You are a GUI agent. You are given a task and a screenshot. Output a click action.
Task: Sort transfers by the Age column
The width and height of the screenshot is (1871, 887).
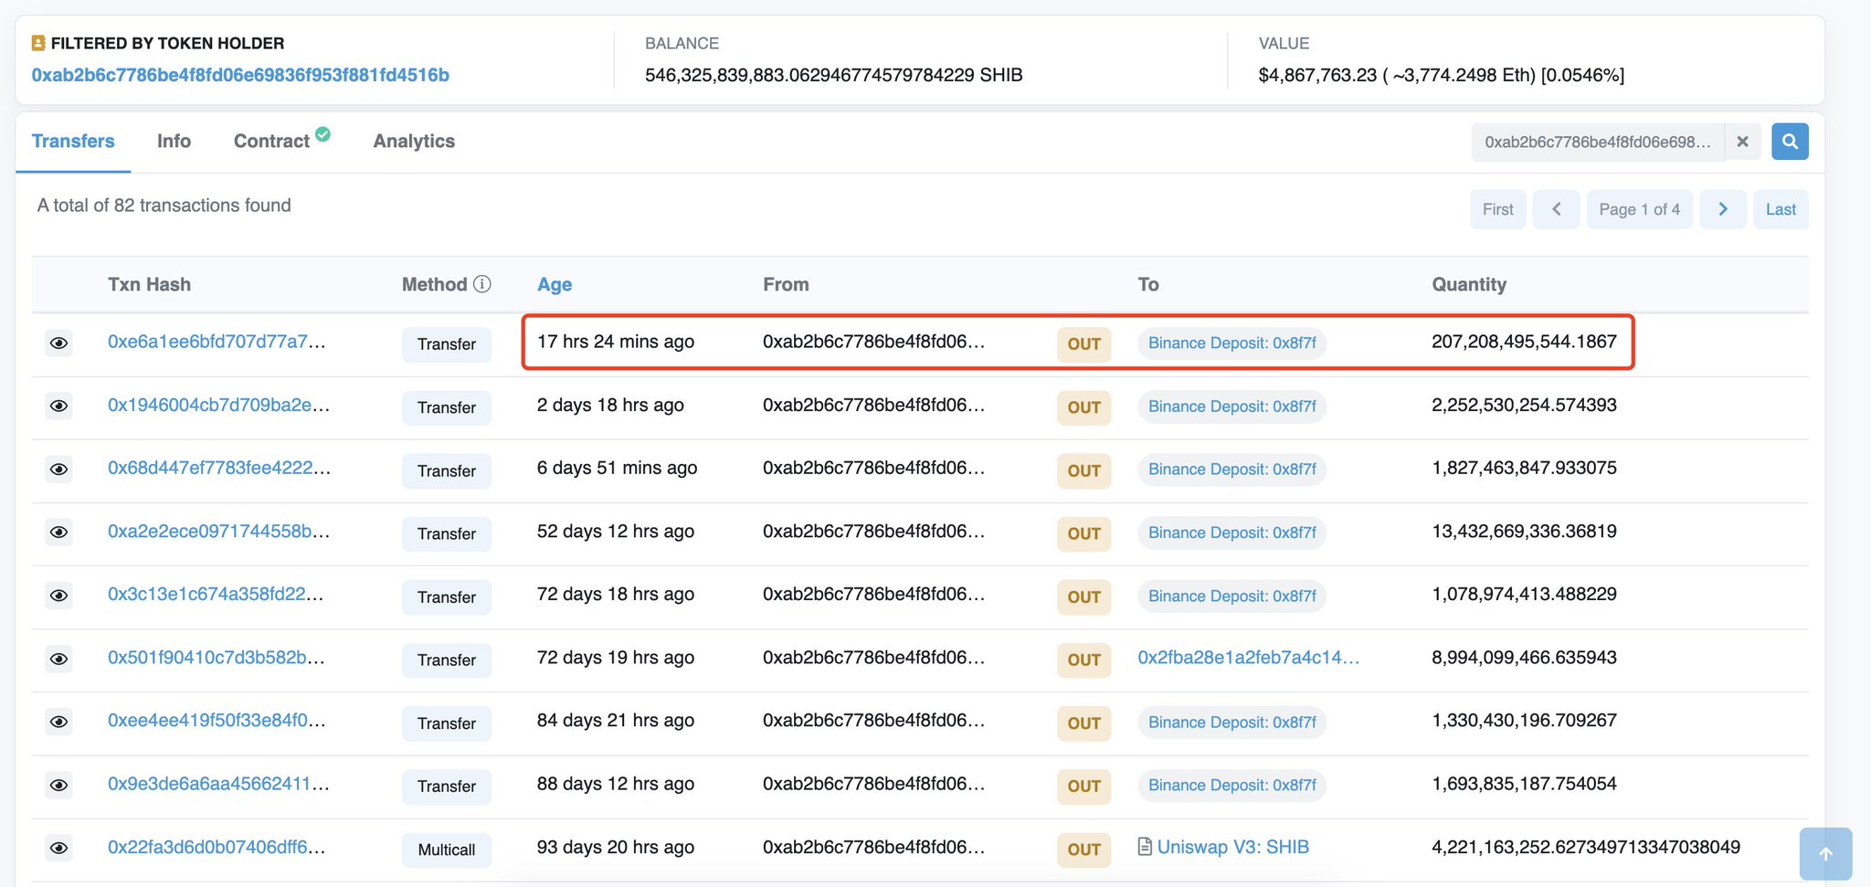[554, 284]
